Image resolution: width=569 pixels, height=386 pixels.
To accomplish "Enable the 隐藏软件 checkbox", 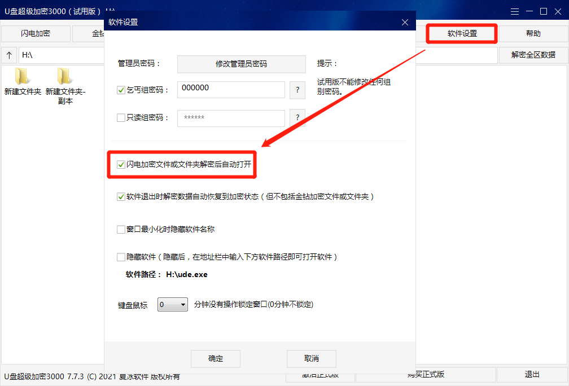I will pyautogui.click(x=121, y=257).
